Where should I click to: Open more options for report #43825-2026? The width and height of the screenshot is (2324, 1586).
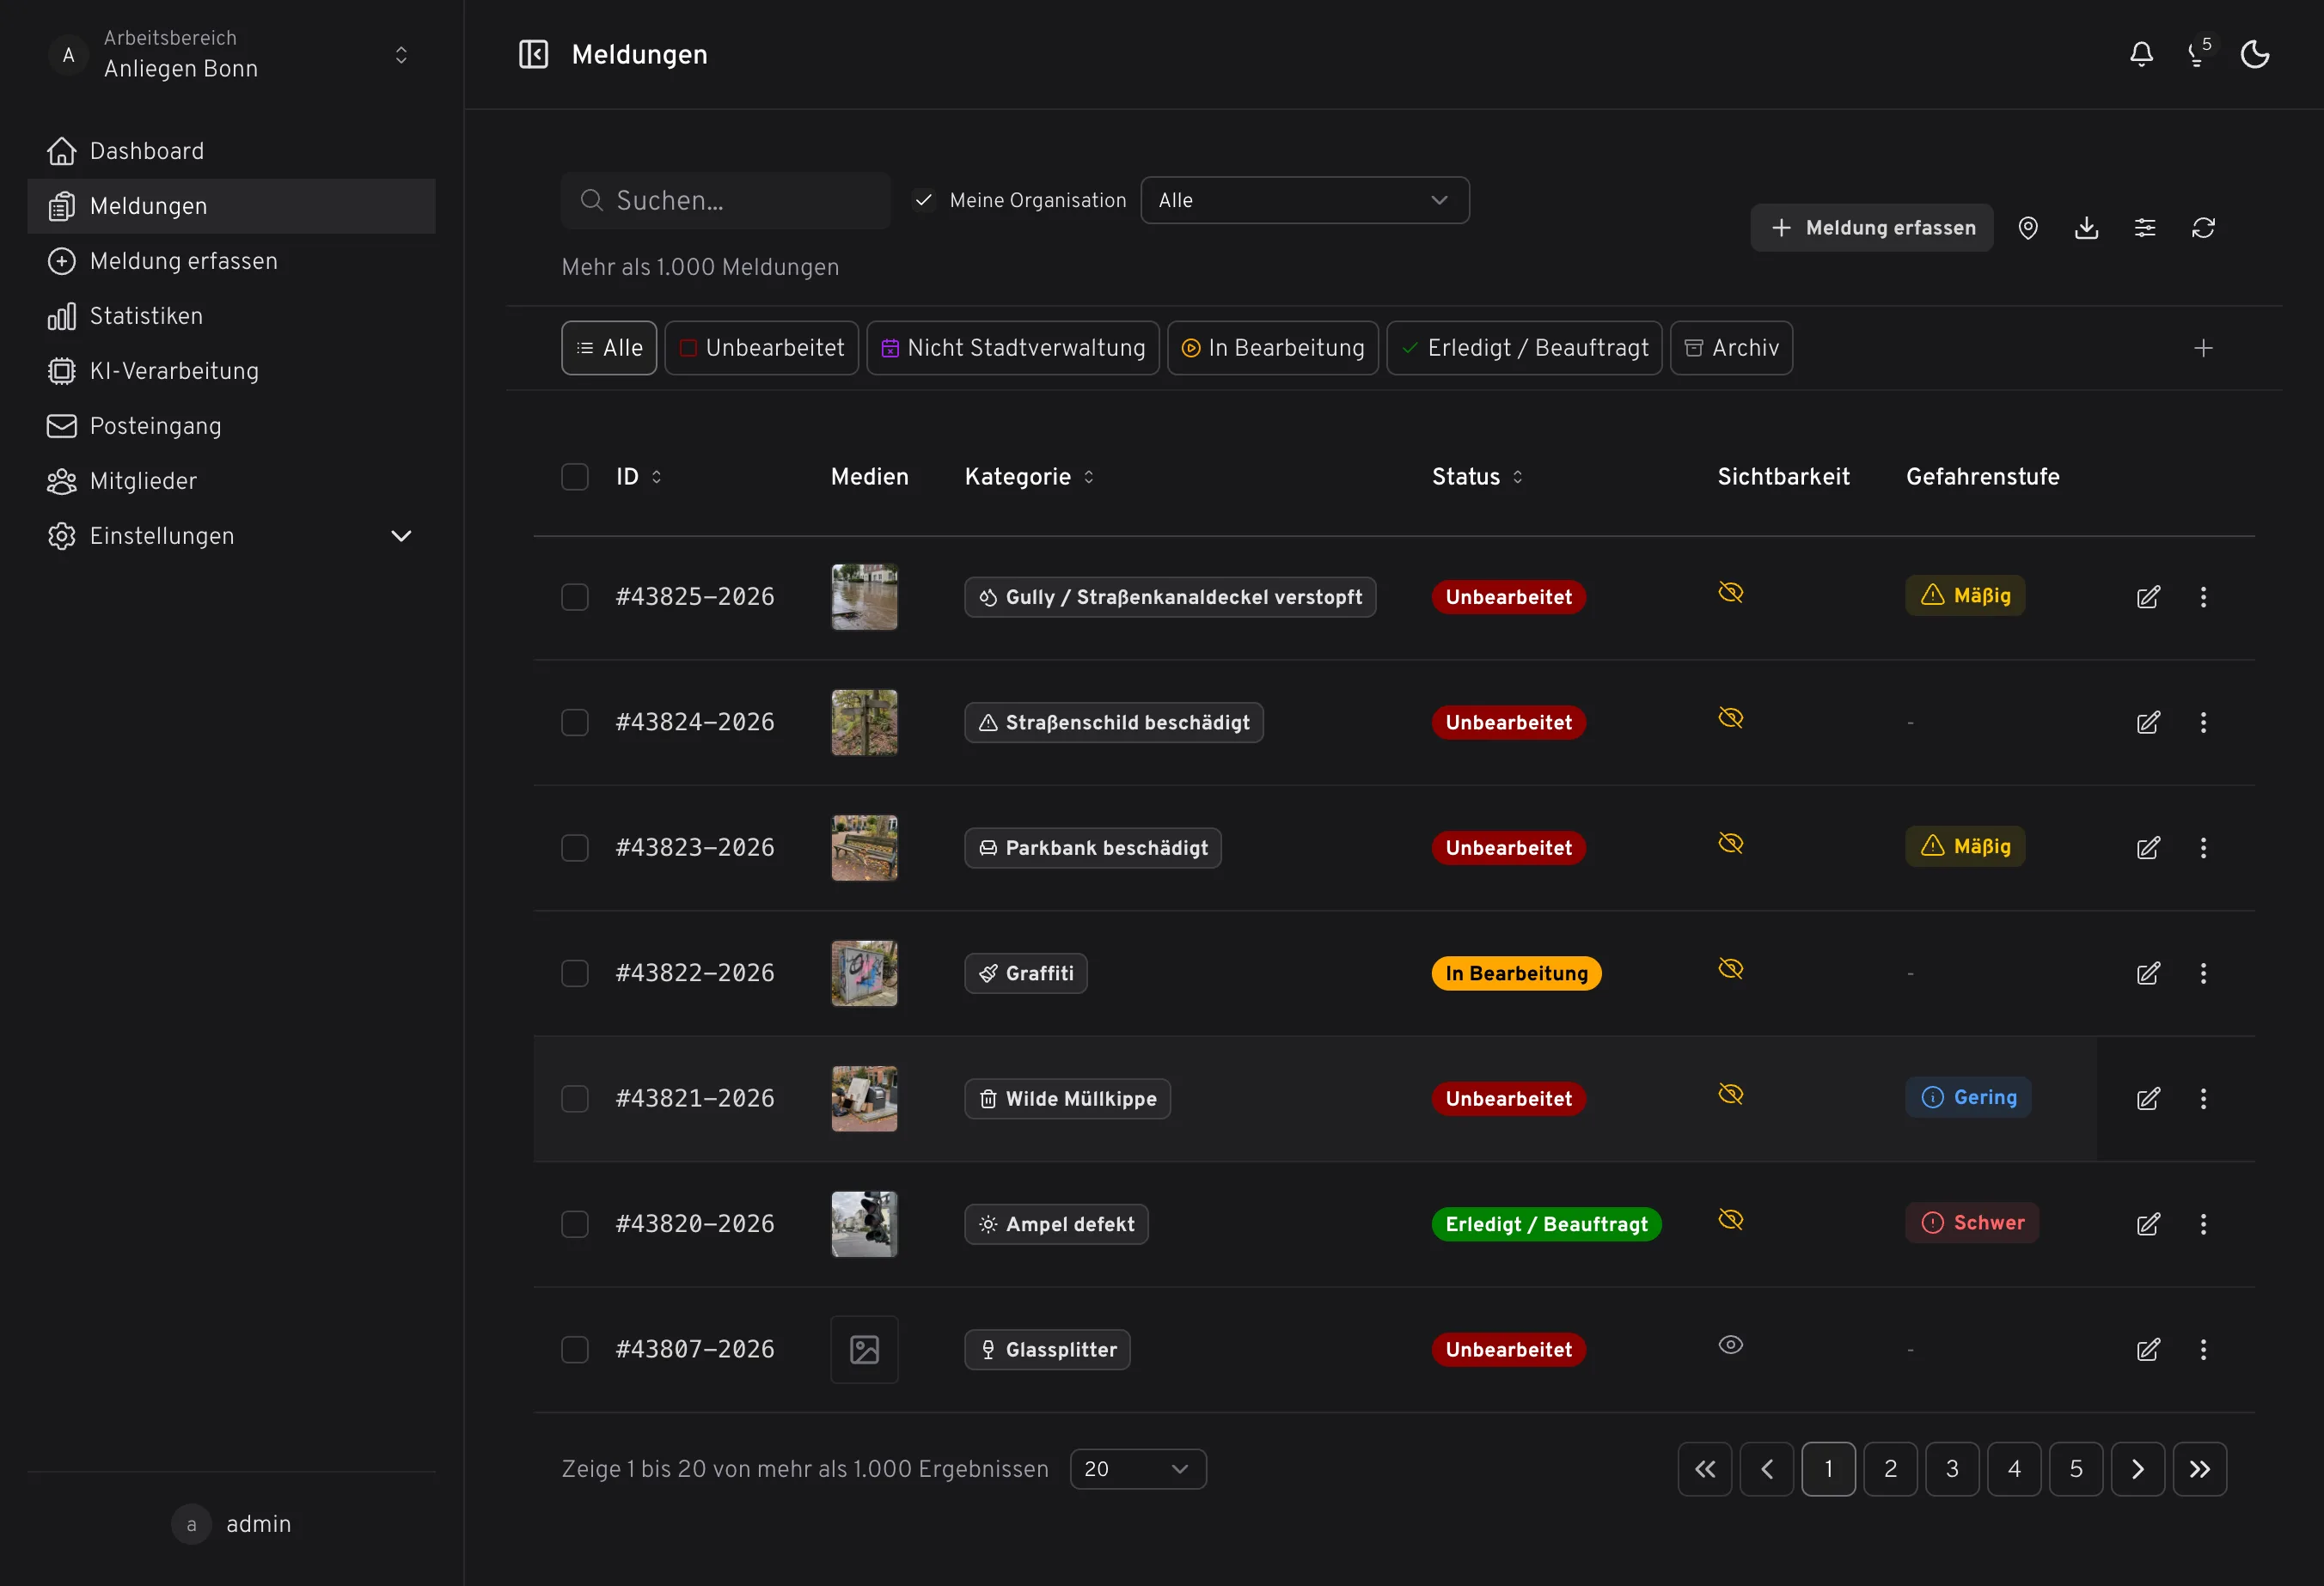pyautogui.click(x=2203, y=598)
